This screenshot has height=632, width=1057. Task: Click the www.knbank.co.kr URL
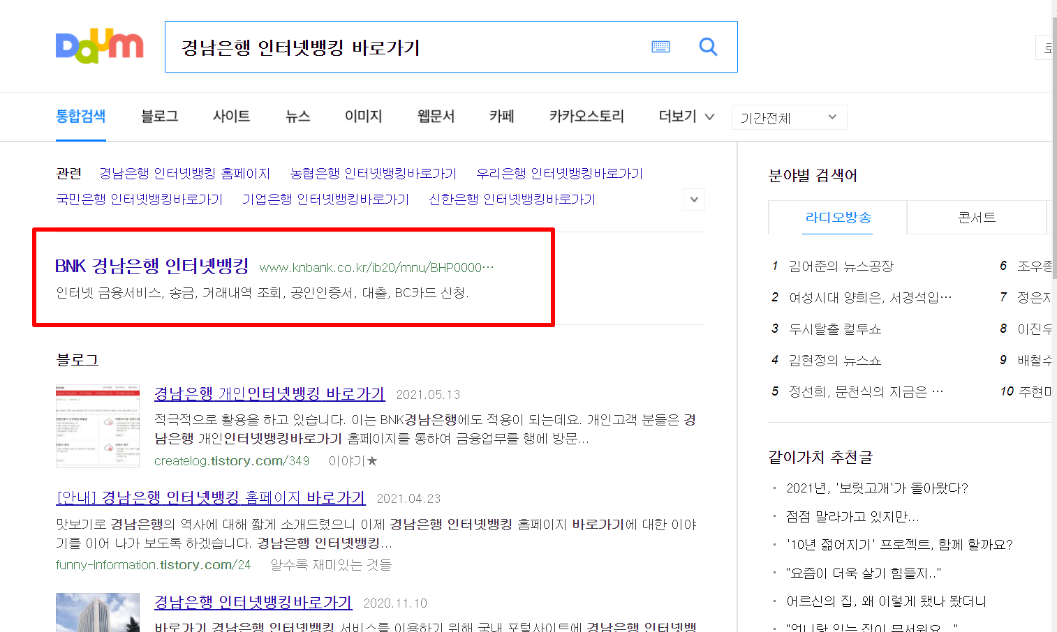tap(376, 268)
